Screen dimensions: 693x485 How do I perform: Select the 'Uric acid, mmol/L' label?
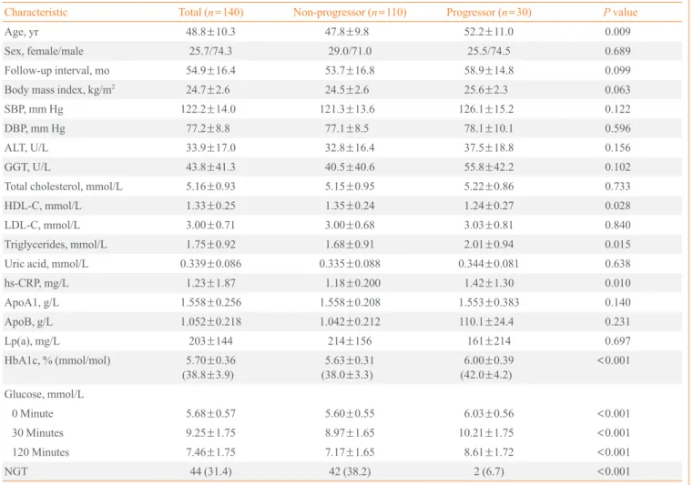point(46,264)
